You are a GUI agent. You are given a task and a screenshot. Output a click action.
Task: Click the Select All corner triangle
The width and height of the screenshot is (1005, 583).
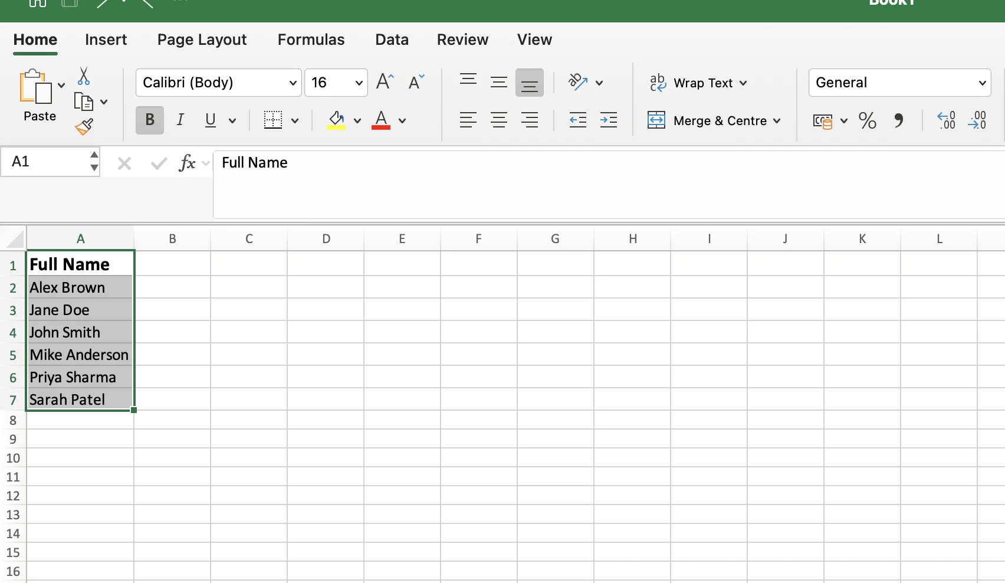click(x=14, y=238)
